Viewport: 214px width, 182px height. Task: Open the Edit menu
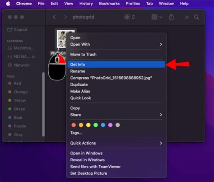(x=54, y=4)
